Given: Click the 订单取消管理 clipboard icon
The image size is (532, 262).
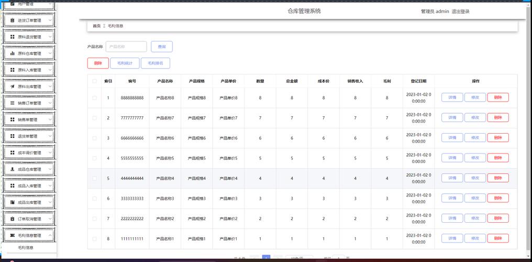Looking at the screenshot, I should 12,219.
